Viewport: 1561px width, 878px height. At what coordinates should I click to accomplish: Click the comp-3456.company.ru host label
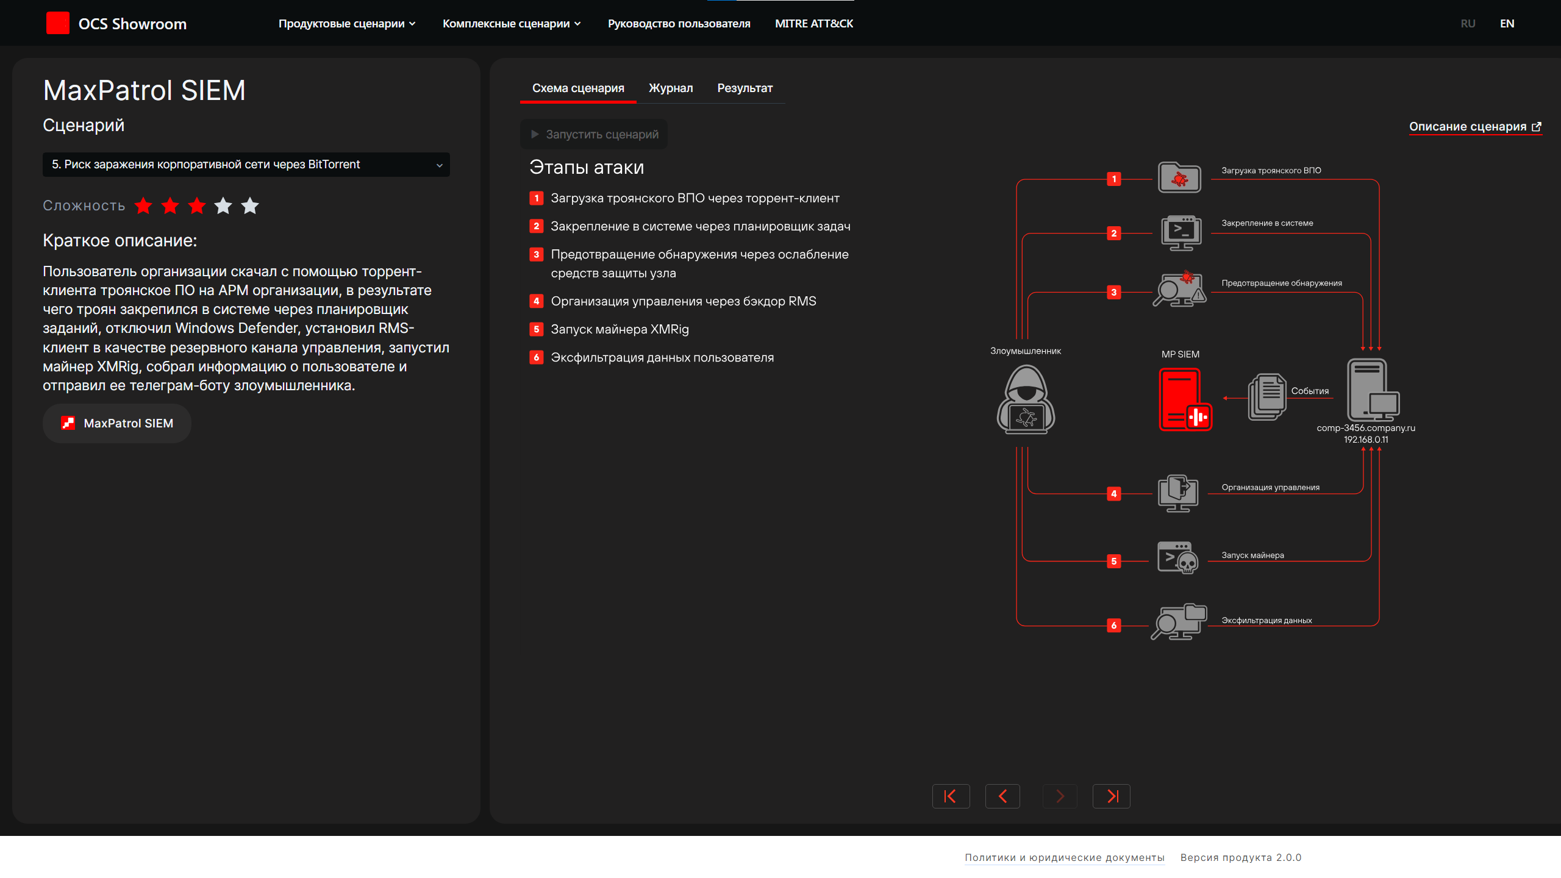point(1366,428)
